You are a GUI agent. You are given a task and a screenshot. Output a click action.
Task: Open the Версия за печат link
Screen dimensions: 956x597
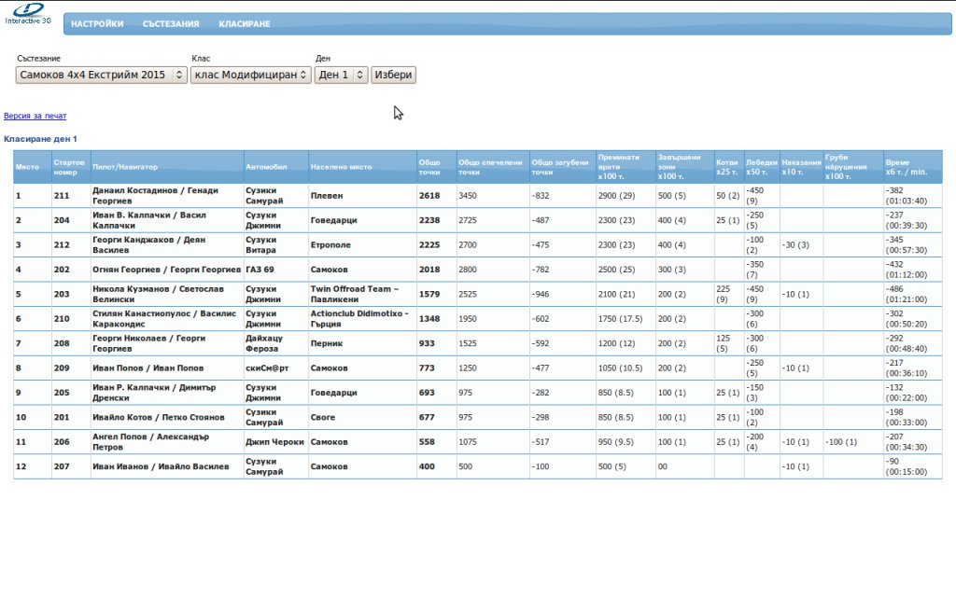click(x=35, y=117)
